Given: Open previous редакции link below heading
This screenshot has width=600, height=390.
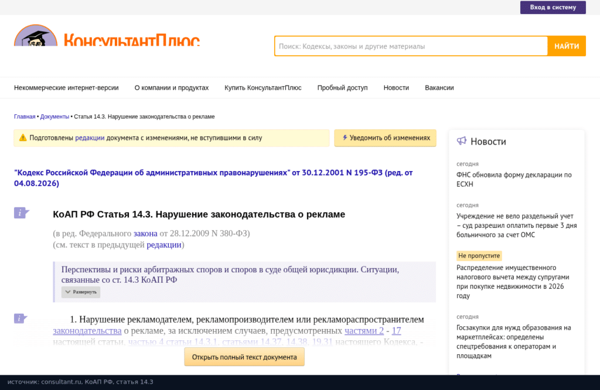Looking at the screenshot, I should coord(164,245).
